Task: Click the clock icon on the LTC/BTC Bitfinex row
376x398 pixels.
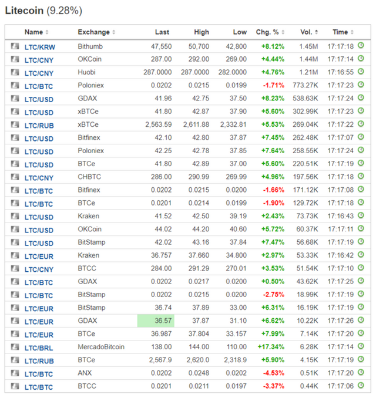Action: [x=361, y=190]
